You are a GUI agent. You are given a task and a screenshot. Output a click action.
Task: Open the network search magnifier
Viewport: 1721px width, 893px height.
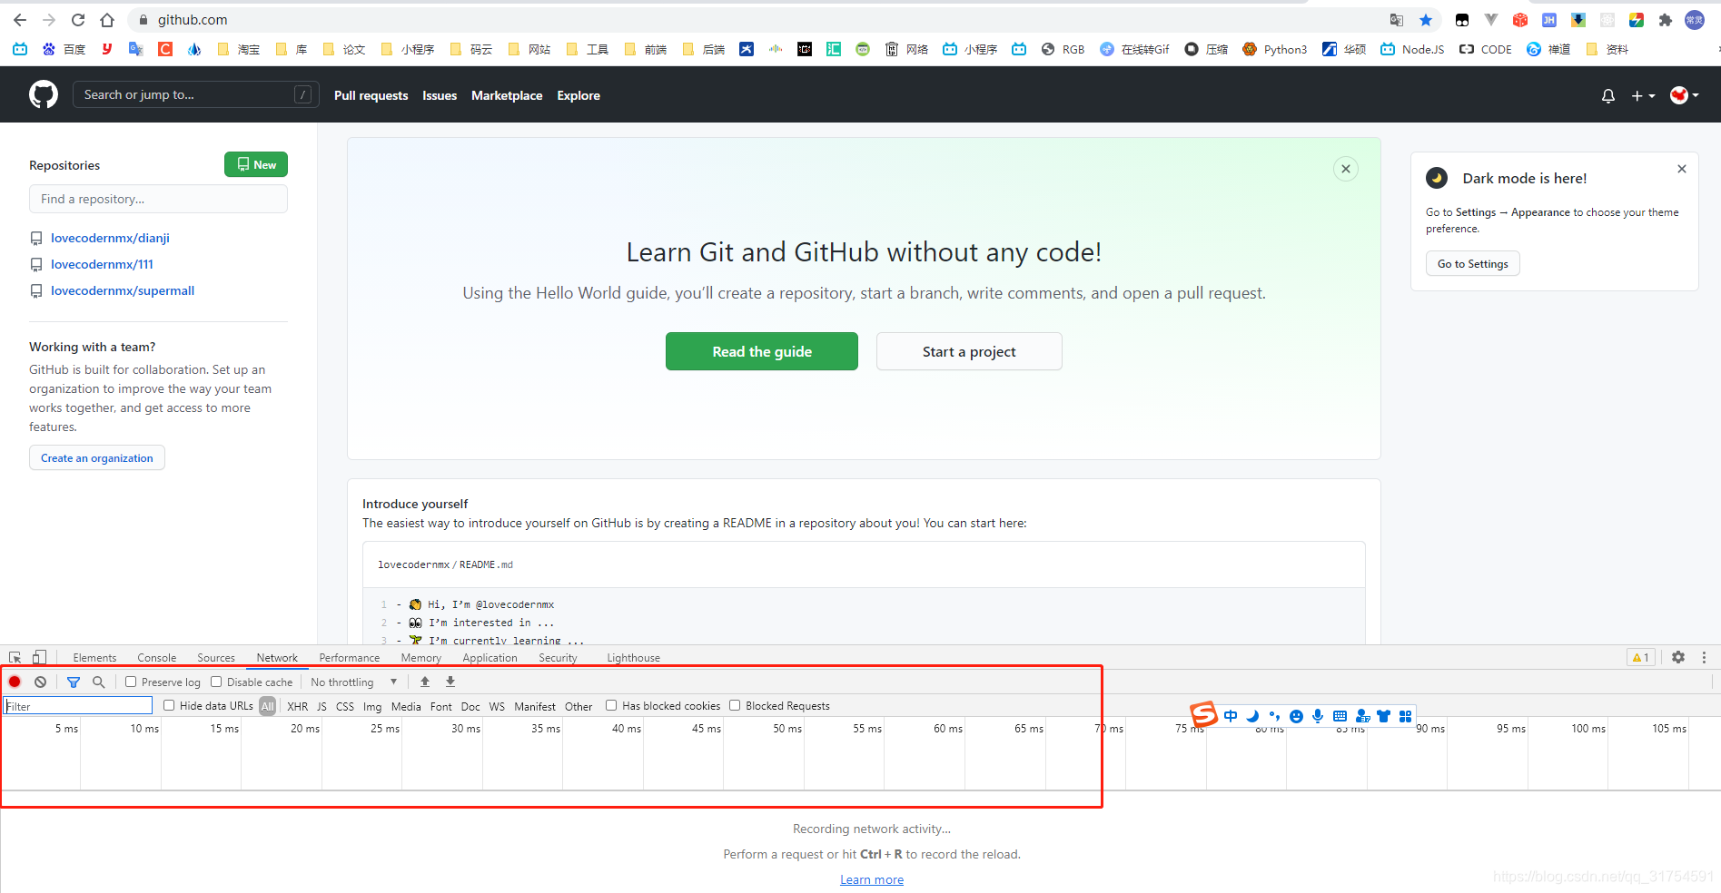point(99,682)
